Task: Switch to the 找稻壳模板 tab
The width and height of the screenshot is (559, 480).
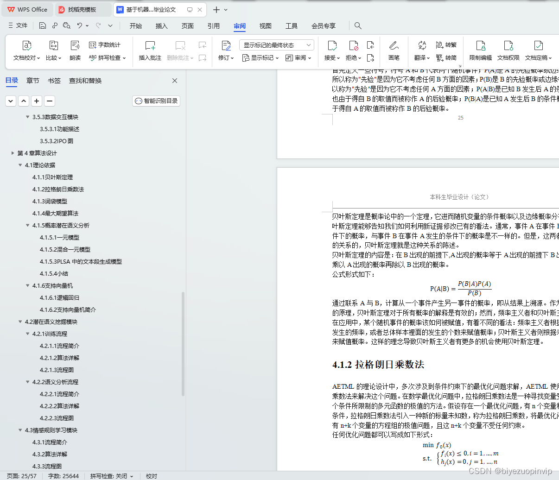Action: coord(83,9)
